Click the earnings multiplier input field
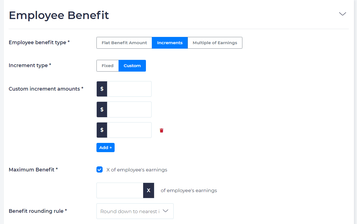The width and height of the screenshot is (357, 224). pos(120,190)
